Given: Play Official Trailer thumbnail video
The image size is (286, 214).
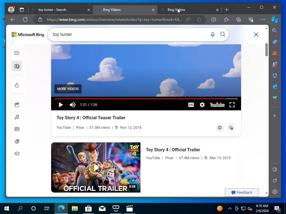Looking at the screenshot, I should pos(96,167).
